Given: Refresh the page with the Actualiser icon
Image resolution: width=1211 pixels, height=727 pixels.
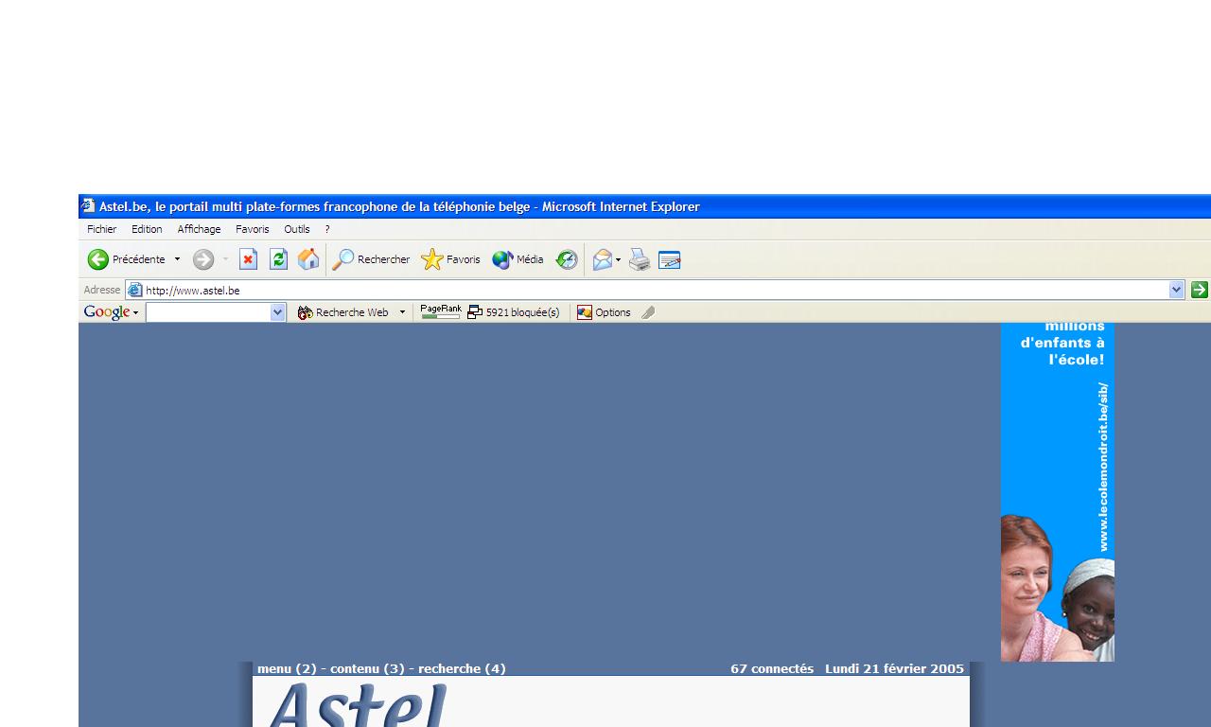Looking at the screenshot, I should pos(278,259).
